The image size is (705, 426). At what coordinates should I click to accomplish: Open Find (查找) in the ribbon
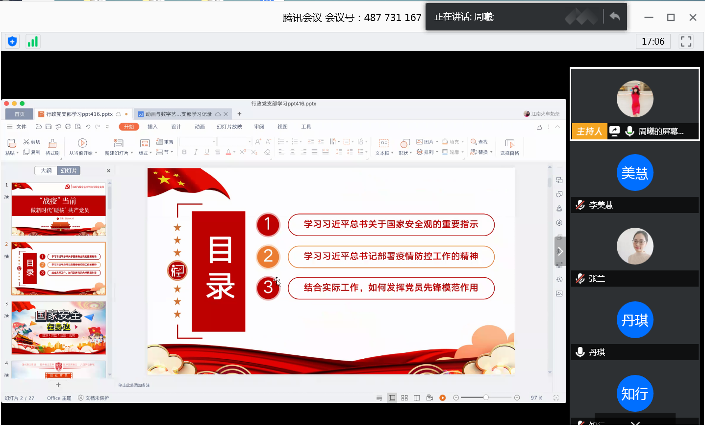point(479,142)
